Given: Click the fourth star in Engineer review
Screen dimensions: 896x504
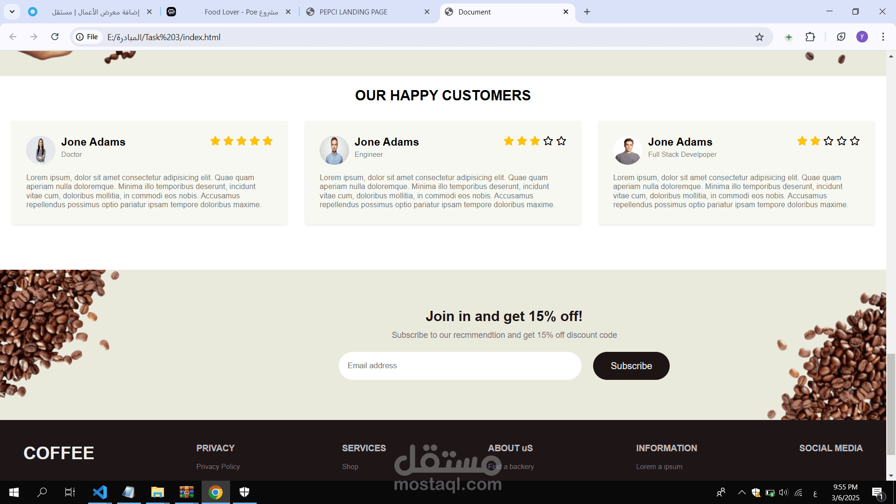Looking at the screenshot, I should (548, 141).
